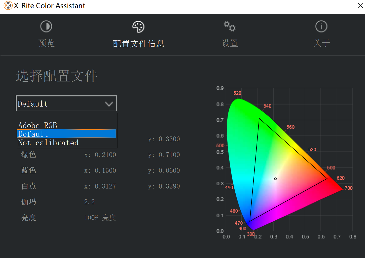Viewport: 365px width, 258px height.
Task: Click the 480 wavelength label on chart
Action: [x=234, y=211]
